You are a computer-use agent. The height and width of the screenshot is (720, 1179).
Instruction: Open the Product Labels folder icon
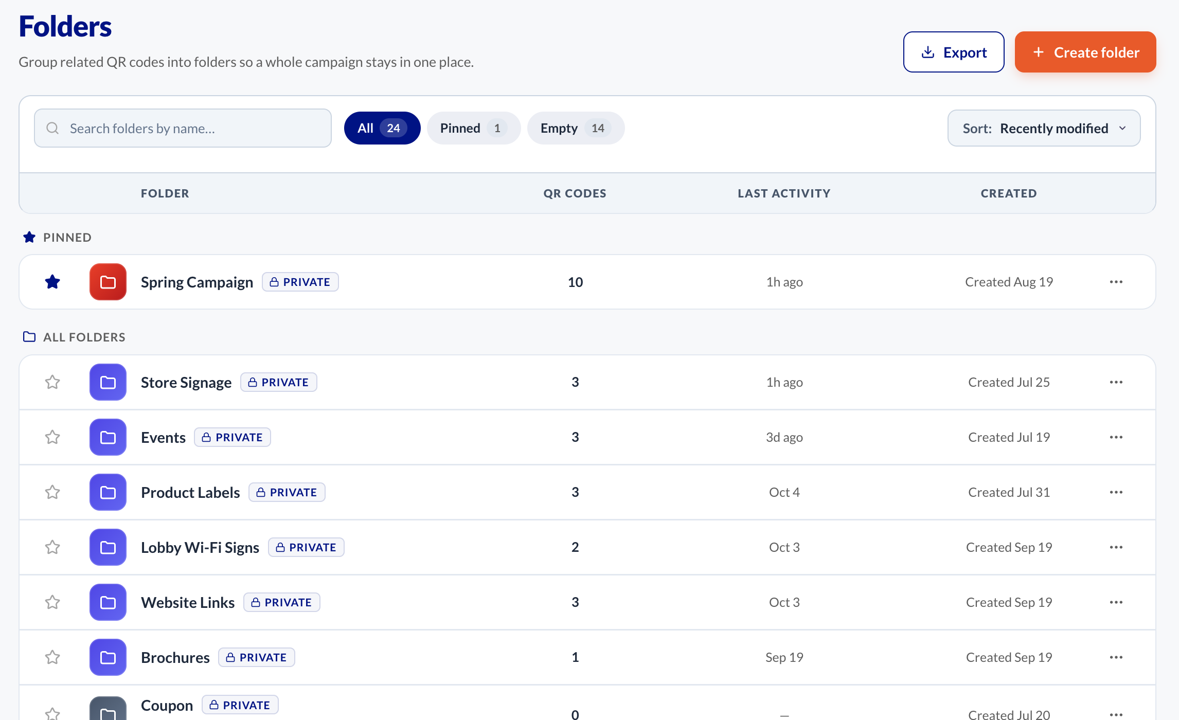(x=108, y=492)
